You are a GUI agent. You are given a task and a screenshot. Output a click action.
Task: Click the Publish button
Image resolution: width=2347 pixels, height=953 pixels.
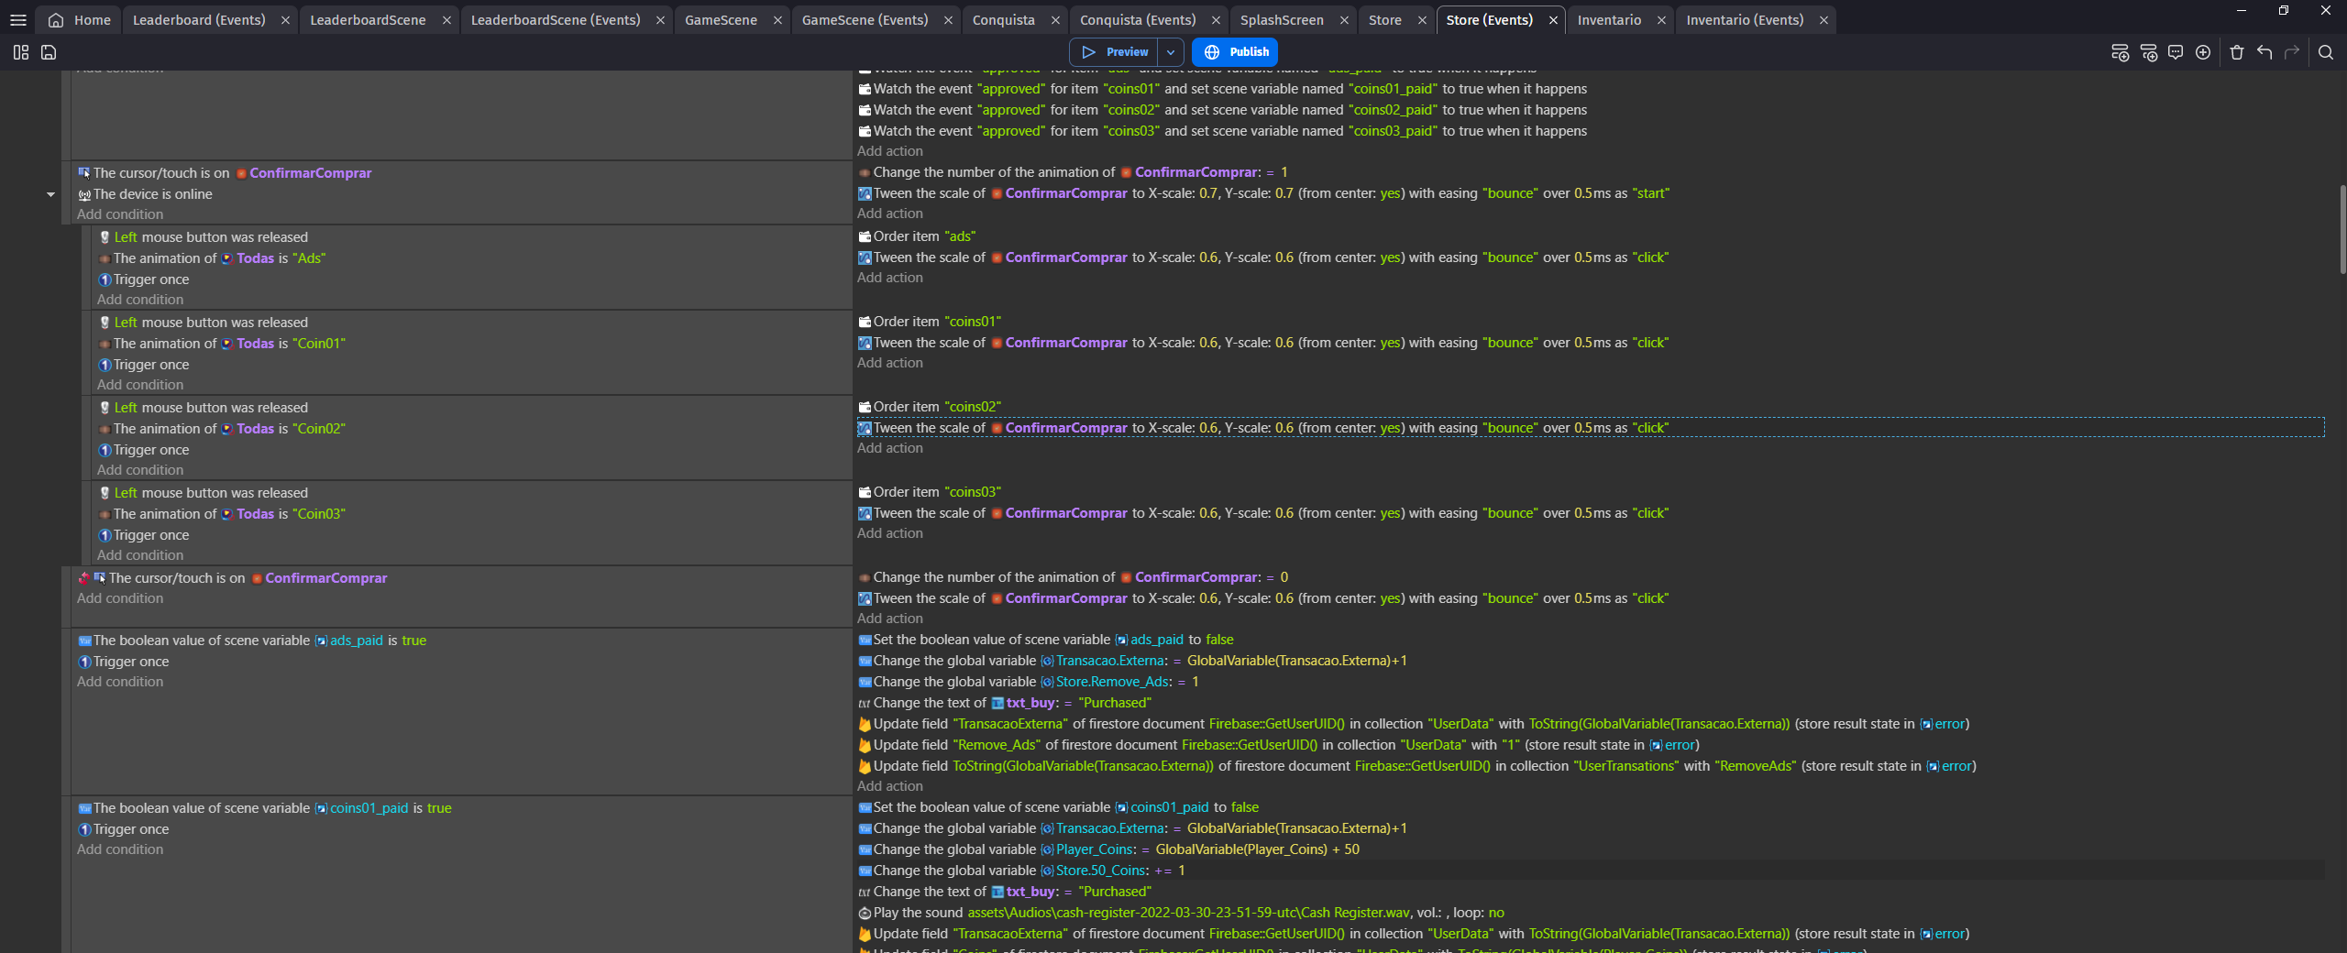click(x=1235, y=52)
